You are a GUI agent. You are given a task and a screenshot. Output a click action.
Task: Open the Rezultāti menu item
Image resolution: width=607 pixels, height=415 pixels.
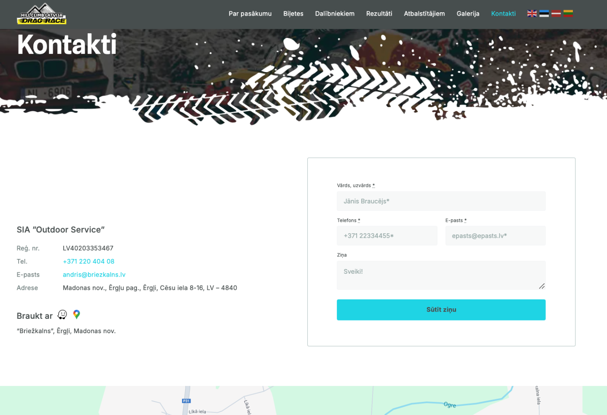click(x=379, y=13)
